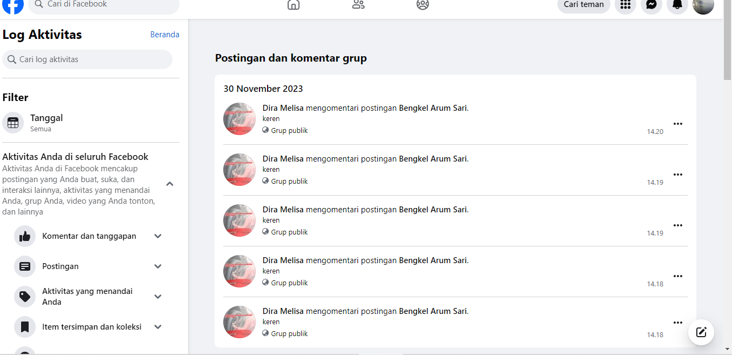Viewport: 732px width, 355px height.
Task: Click in the Cari di Facebook search field
Action: click(x=104, y=5)
